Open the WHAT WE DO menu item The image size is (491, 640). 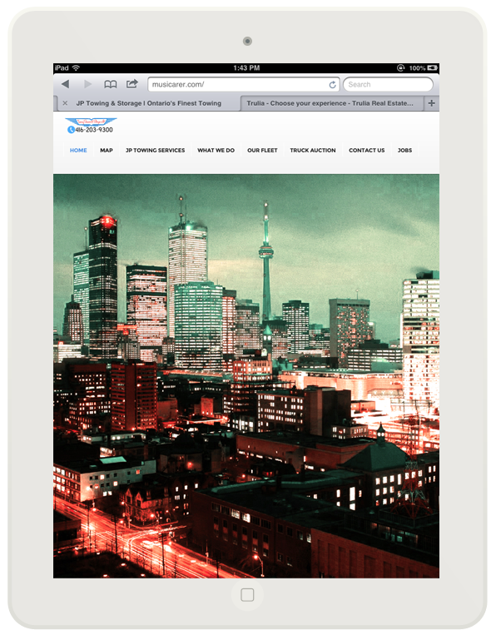coord(216,150)
